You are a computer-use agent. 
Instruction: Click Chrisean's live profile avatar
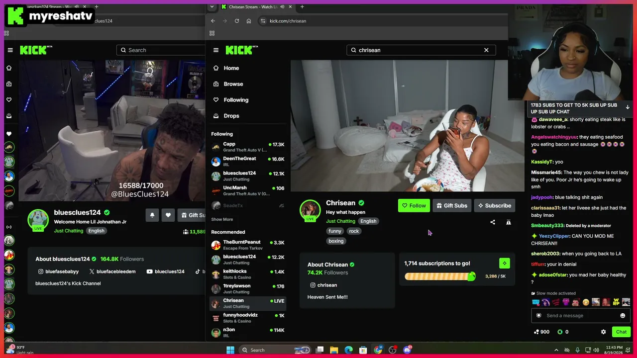coord(310,210)
